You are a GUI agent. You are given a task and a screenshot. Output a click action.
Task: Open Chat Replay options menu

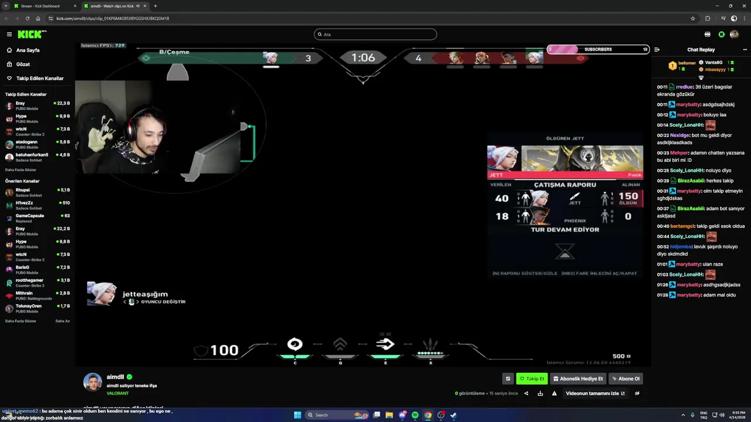point(745,50)
